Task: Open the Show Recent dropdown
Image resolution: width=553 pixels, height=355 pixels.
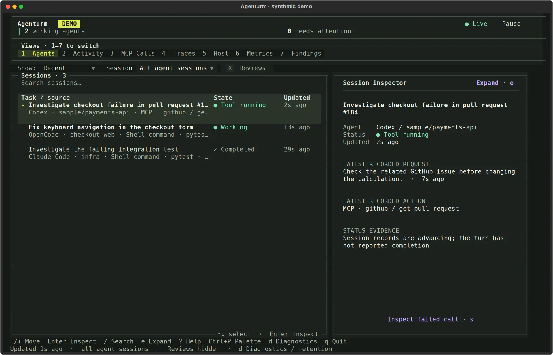Action: pos(69,68)
